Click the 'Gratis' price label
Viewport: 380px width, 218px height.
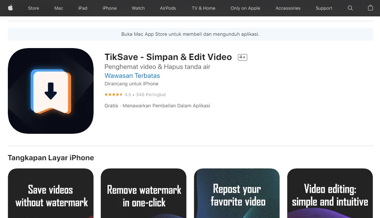tap(111, 105)
